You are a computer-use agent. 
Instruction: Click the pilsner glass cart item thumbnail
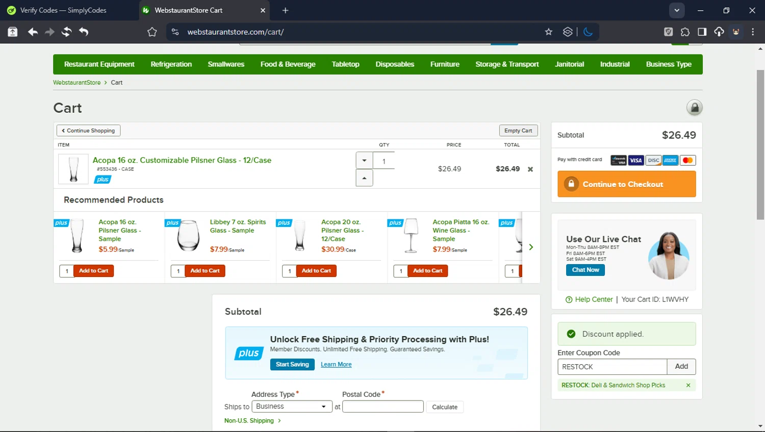click(73, 169)
